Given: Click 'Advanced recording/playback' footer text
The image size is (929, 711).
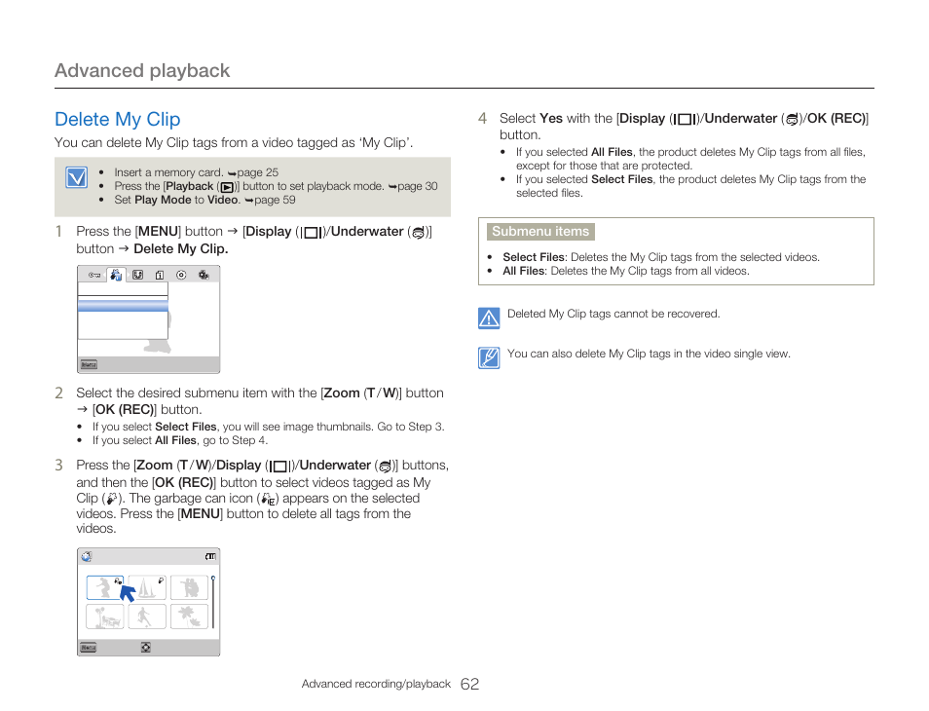Looking at the screenshot, I should coord(376,684).
